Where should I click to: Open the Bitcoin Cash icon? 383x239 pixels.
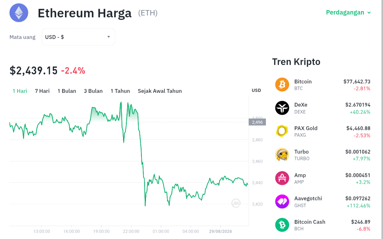(282, 225)
